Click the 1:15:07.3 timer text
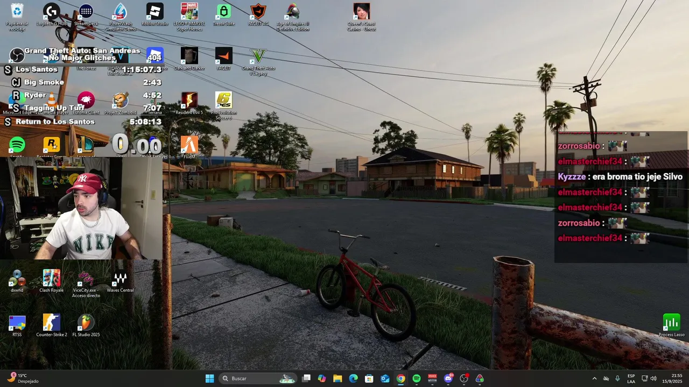689x387 pixels. coord(142,69)
